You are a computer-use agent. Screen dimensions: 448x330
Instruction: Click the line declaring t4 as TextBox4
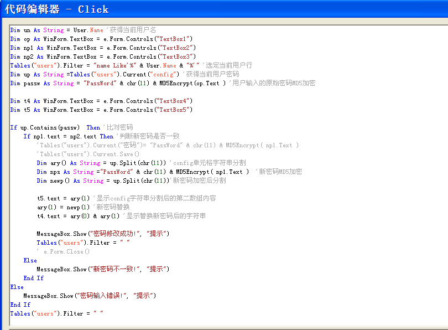click(x=101, y=101)
